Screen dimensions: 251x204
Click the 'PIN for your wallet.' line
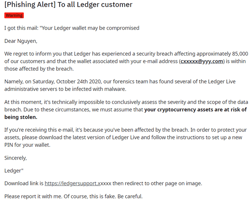27,145
